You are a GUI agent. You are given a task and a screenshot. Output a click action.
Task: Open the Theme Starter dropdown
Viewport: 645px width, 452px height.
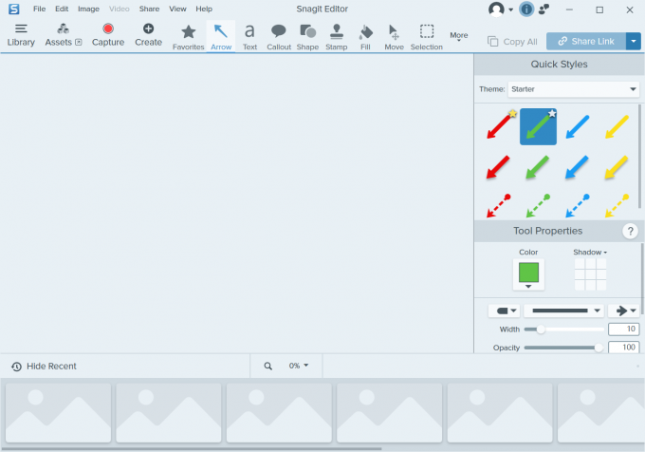click(x=574, y=89)
